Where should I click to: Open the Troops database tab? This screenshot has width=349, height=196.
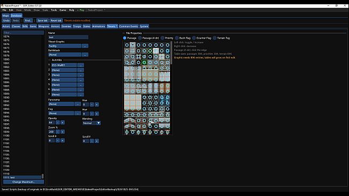77,26
